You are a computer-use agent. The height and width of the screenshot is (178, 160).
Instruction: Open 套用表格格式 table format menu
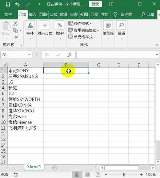coord(84,30)
